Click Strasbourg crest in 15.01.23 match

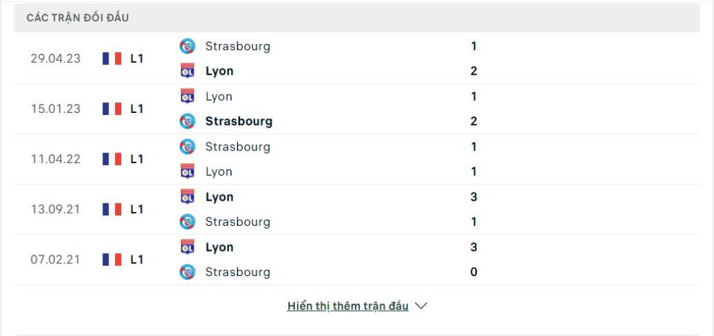(x=187, y=121)
